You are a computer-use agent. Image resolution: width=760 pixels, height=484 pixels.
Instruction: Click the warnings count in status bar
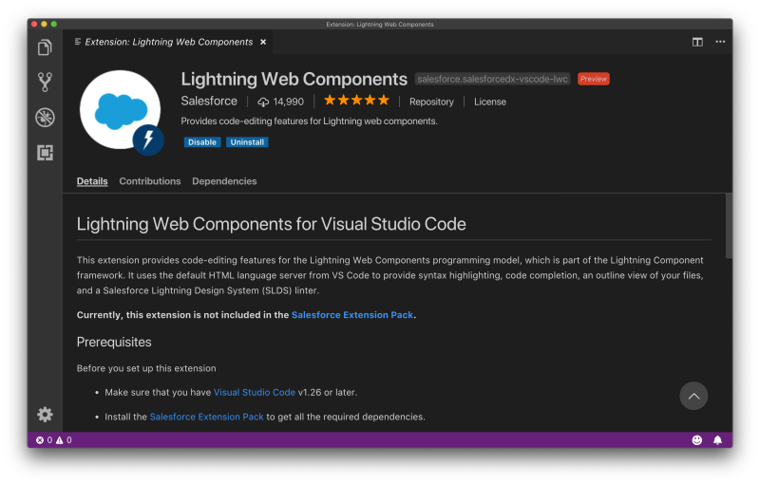click(64, 440)
